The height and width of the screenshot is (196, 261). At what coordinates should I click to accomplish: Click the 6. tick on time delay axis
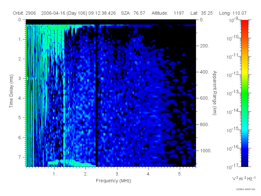click(x=20, y=138)
